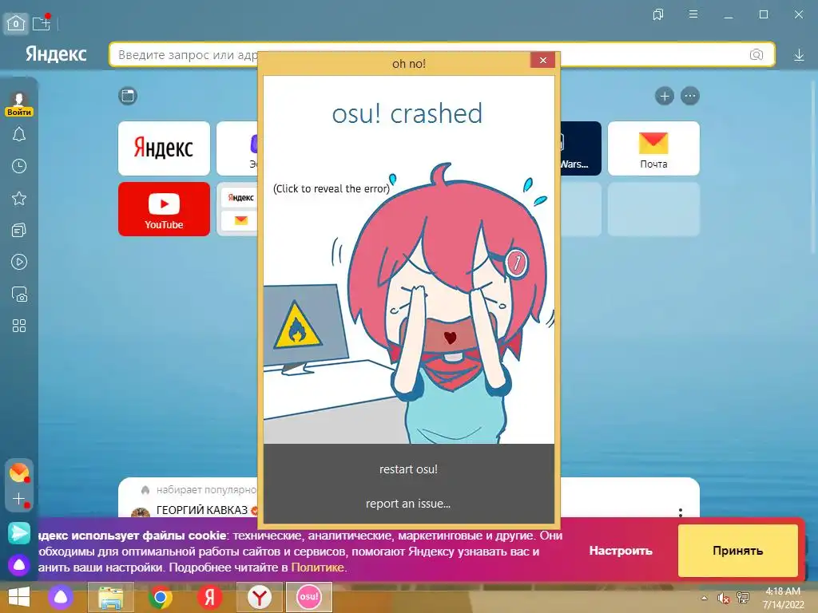Open the ГЕОРГИЙ КАВКАЗ channel name
818x613 pixels.
tap(202, 510)
